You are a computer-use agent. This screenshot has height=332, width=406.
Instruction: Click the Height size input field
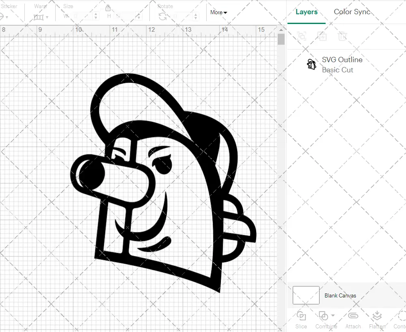click(125, 16)
